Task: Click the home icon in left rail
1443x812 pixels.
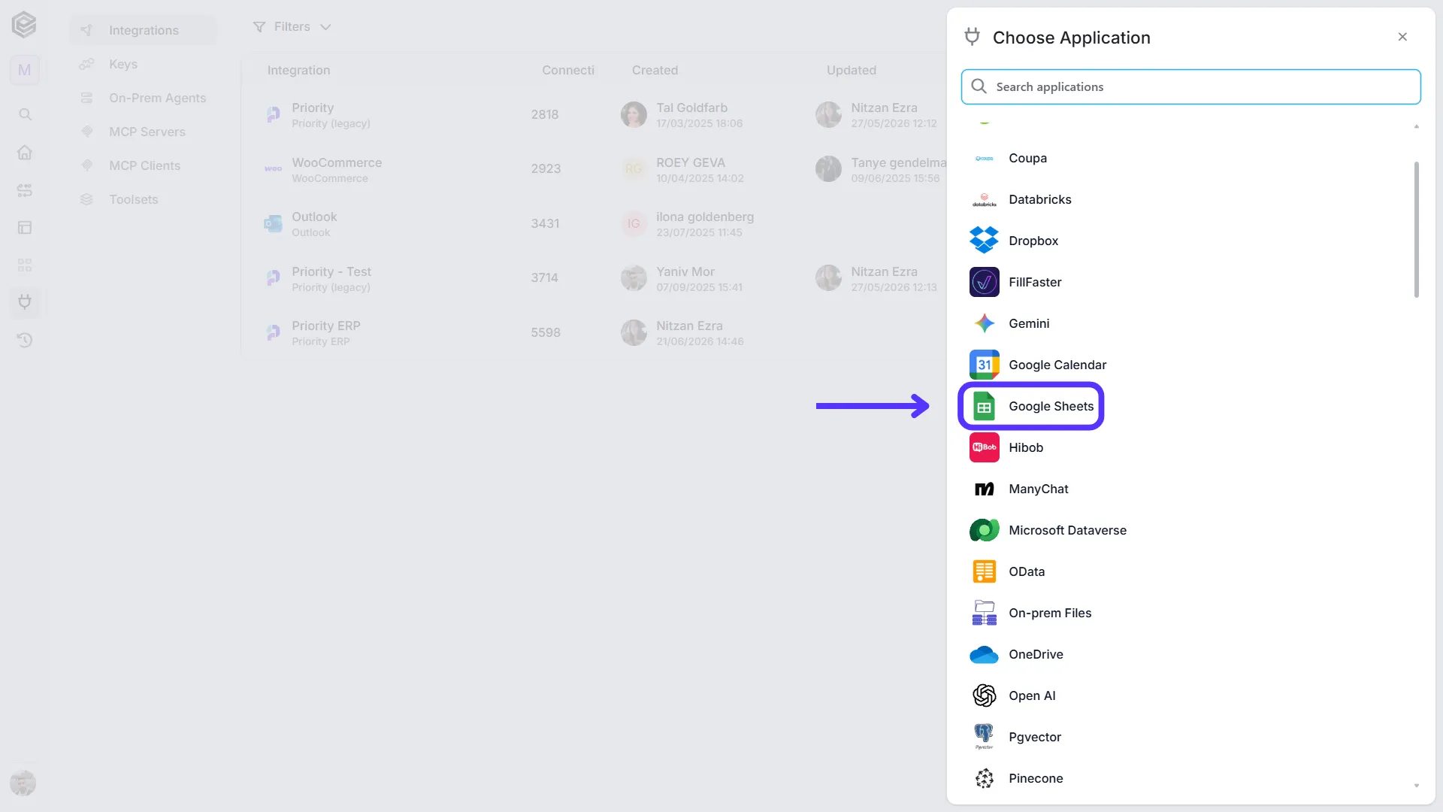Action: click(25, 152)
